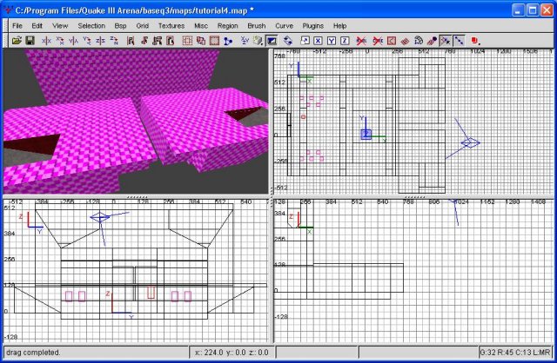Rotate selection around the Y axis

(87, 41)
